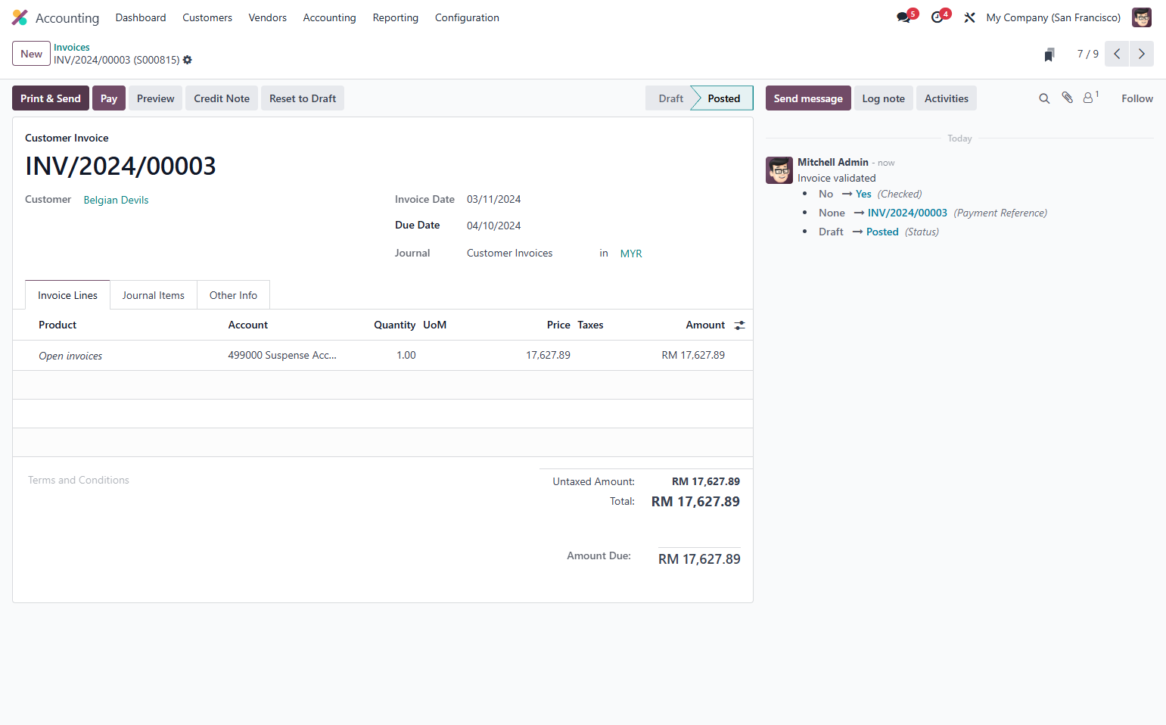Click Log note in chatter
The image size is (1166, 725).
coord(884,98)
